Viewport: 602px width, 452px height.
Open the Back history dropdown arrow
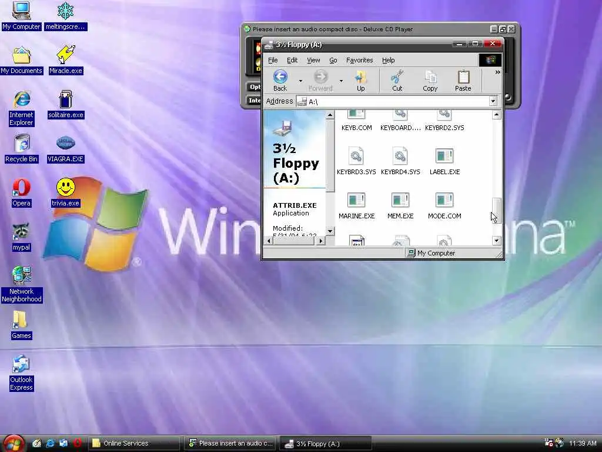click(300, 81)
